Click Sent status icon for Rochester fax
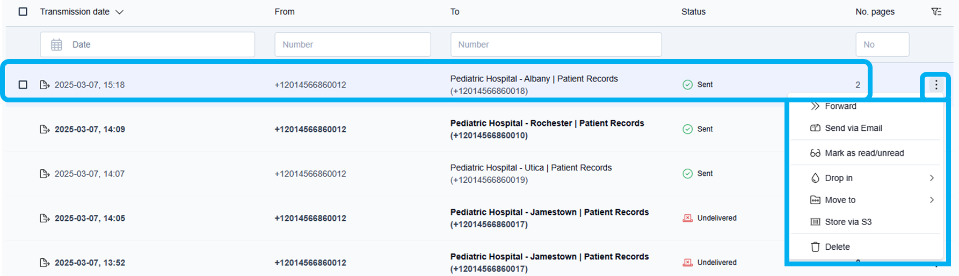This screenshot has height=276, width=959. pyautogui.click(x=687, y=129)
